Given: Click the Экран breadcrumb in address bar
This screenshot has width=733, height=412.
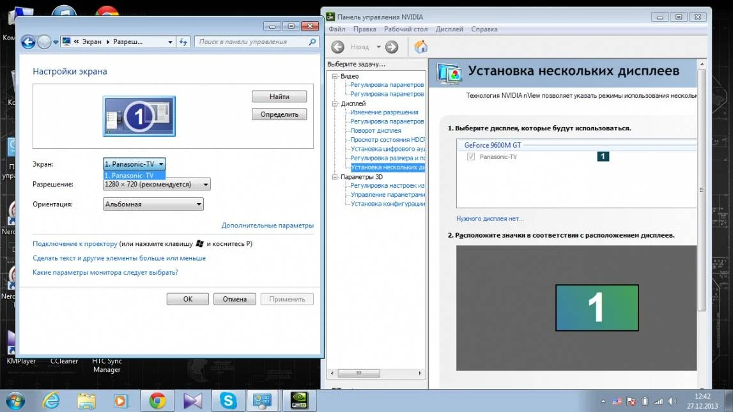Looking at the screenshot, I should click(91, 42).
